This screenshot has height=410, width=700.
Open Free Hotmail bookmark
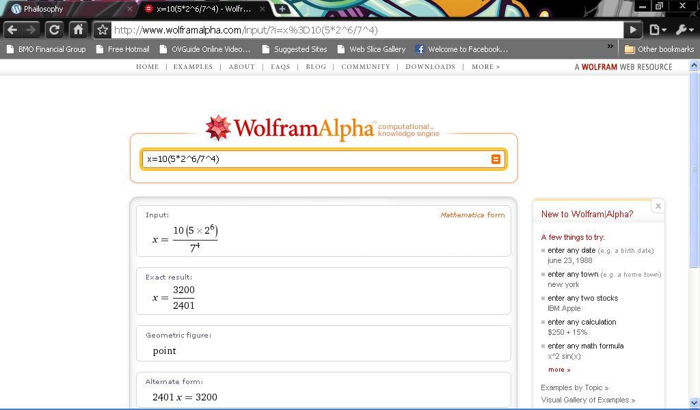[x=123, y=49]
